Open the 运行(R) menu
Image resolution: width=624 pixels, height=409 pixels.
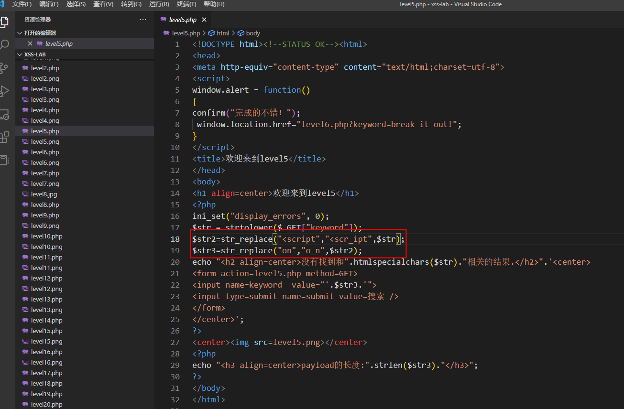[159, 4]
